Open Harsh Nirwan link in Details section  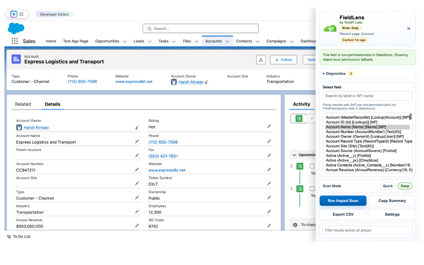(36, 128)
